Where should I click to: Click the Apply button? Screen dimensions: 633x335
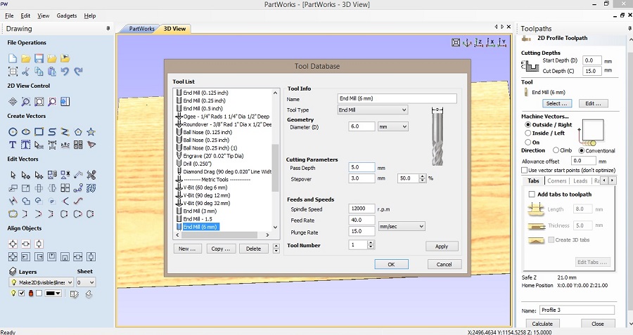442,247
